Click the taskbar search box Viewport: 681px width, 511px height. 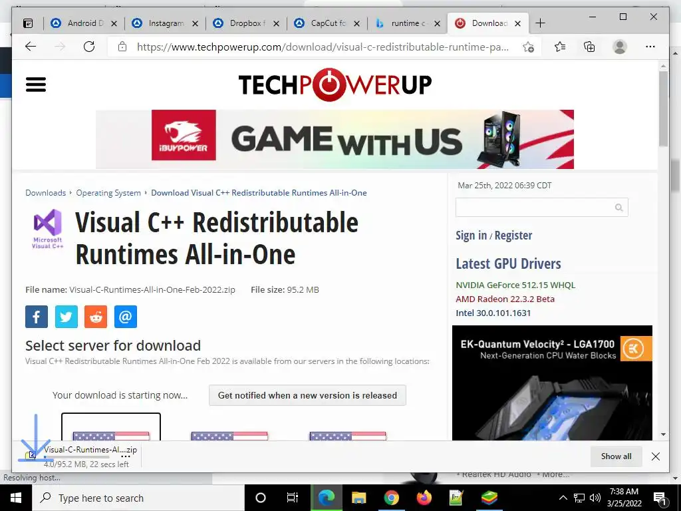138,498
